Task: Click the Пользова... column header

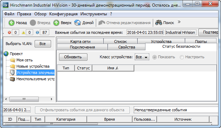Action: 144,119
